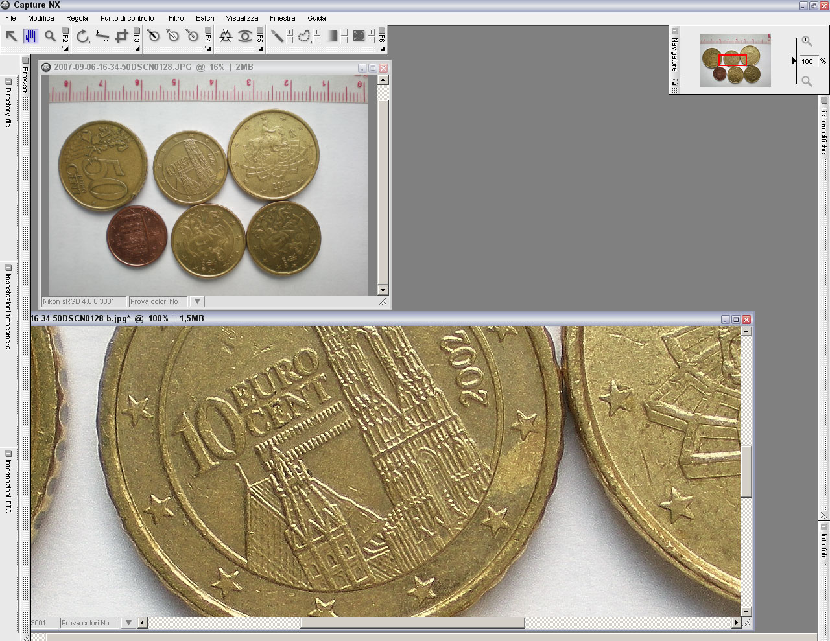The height and width of the screenshot is (641, 830).
Task: Open the Finestra menu
Action: click(x=282, y=18)
